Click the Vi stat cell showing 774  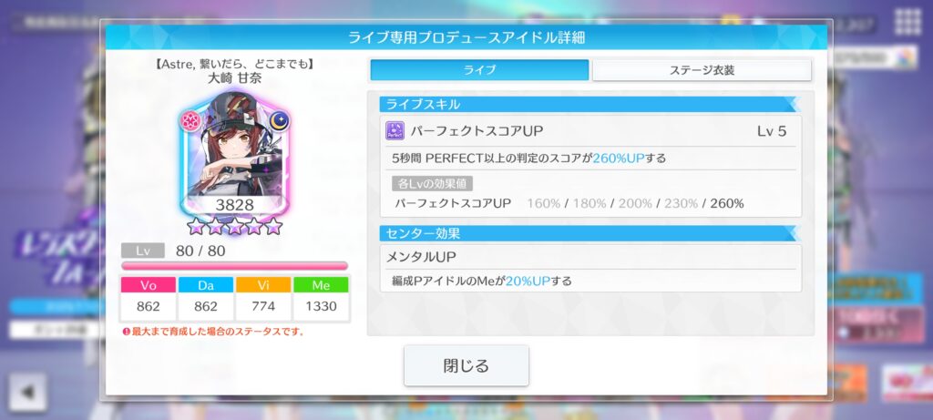pos(263,299)
